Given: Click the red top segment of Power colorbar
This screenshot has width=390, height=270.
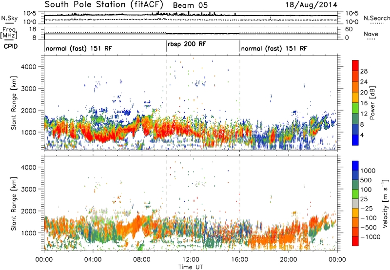Looking at the screenshot, I should (x=355, y=66).
